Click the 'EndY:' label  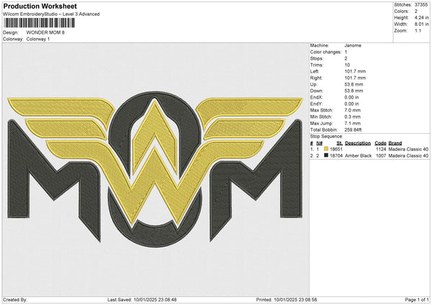(316, 104)
